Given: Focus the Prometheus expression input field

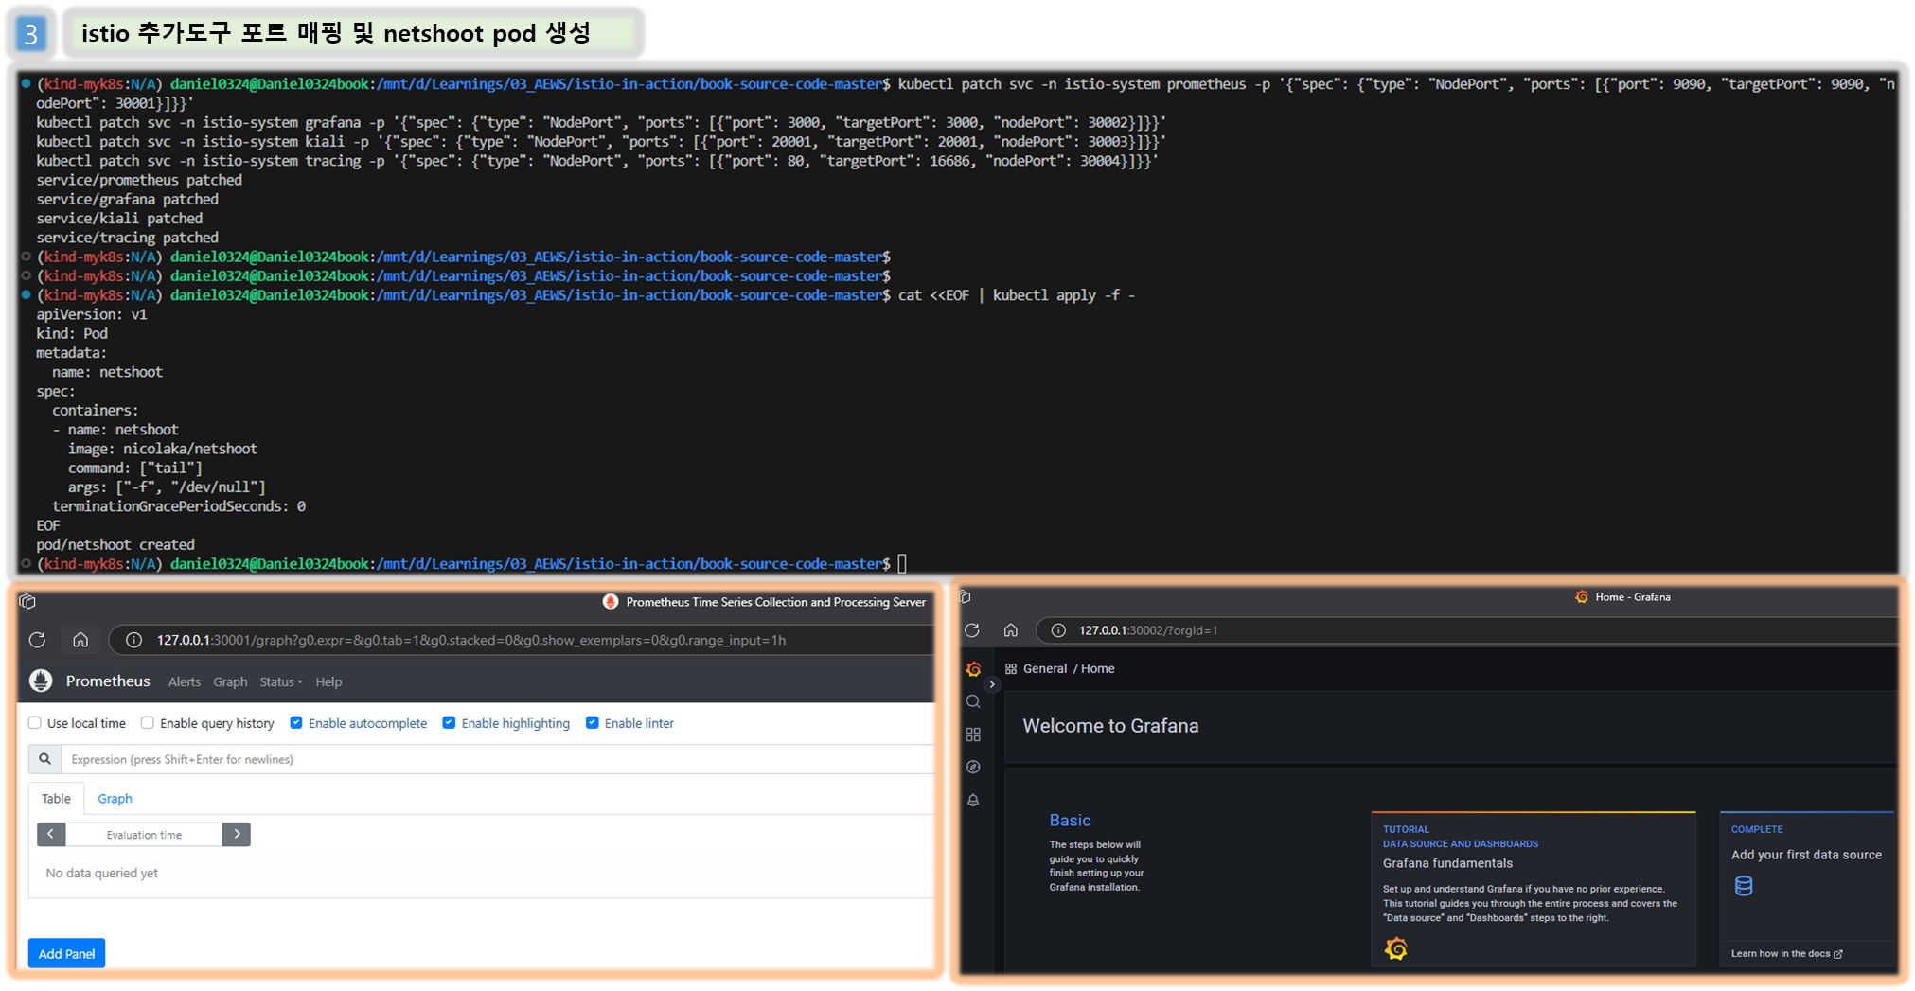Looking at the screenshot, I should point(497,759).
